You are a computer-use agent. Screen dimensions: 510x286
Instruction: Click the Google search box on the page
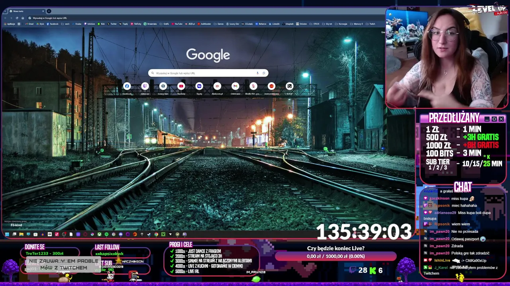click(208, 73)
